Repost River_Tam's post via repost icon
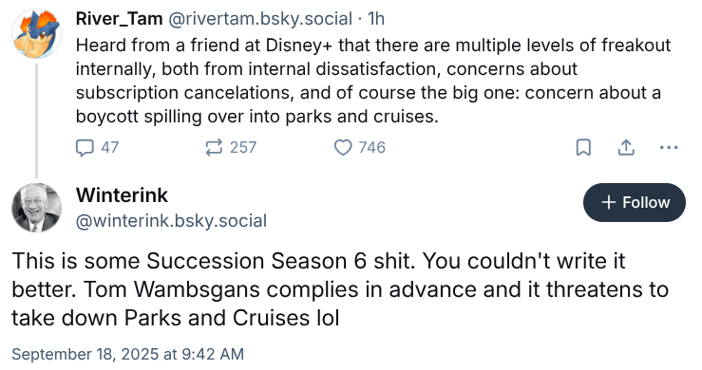The width and height of the screenshot is (702, 370). 214,147
